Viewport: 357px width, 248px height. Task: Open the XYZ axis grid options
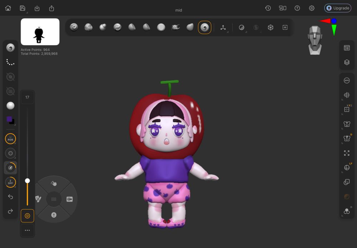[x=347, y=109]
